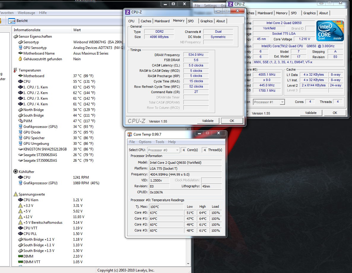The image size is (352, 273).
Task: Select the About tab in rear CPU-Z window
Action: [324, 13]
